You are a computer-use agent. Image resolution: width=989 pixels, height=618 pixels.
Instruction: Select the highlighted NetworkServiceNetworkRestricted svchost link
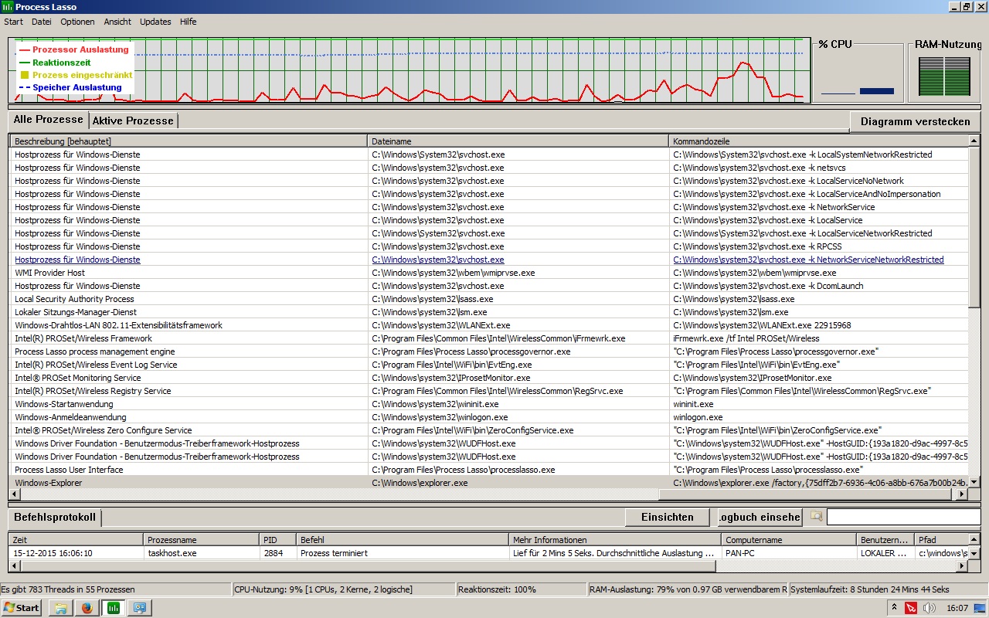point(808,260)
